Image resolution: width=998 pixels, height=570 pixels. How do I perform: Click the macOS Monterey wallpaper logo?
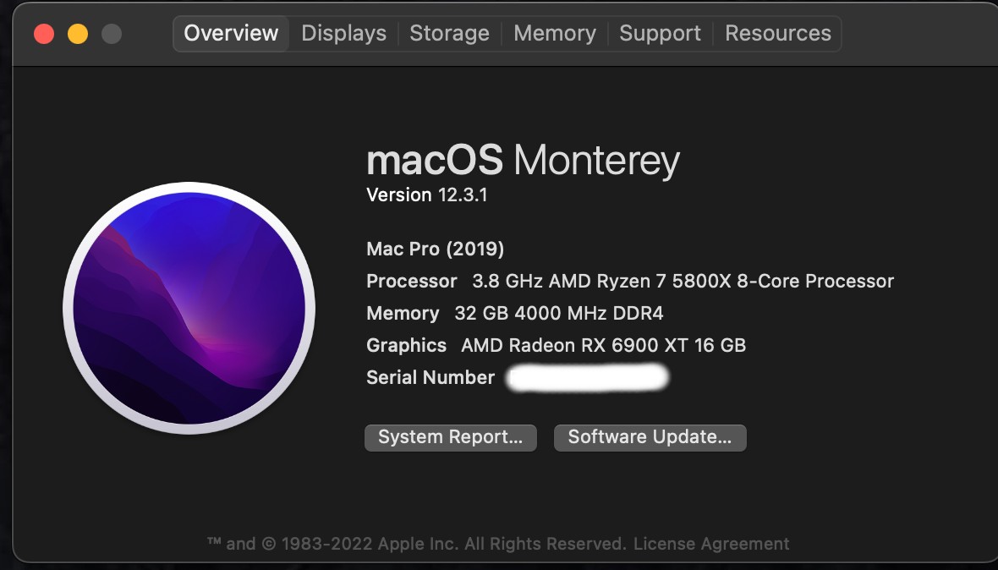pos(189,308)
